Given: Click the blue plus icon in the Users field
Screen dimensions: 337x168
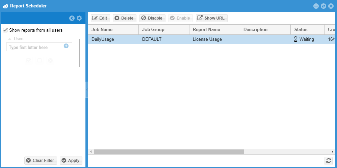Looking at the screenshot, I should [66, 46].
